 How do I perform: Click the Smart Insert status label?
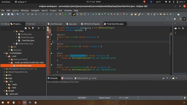(x=105, y=98)
